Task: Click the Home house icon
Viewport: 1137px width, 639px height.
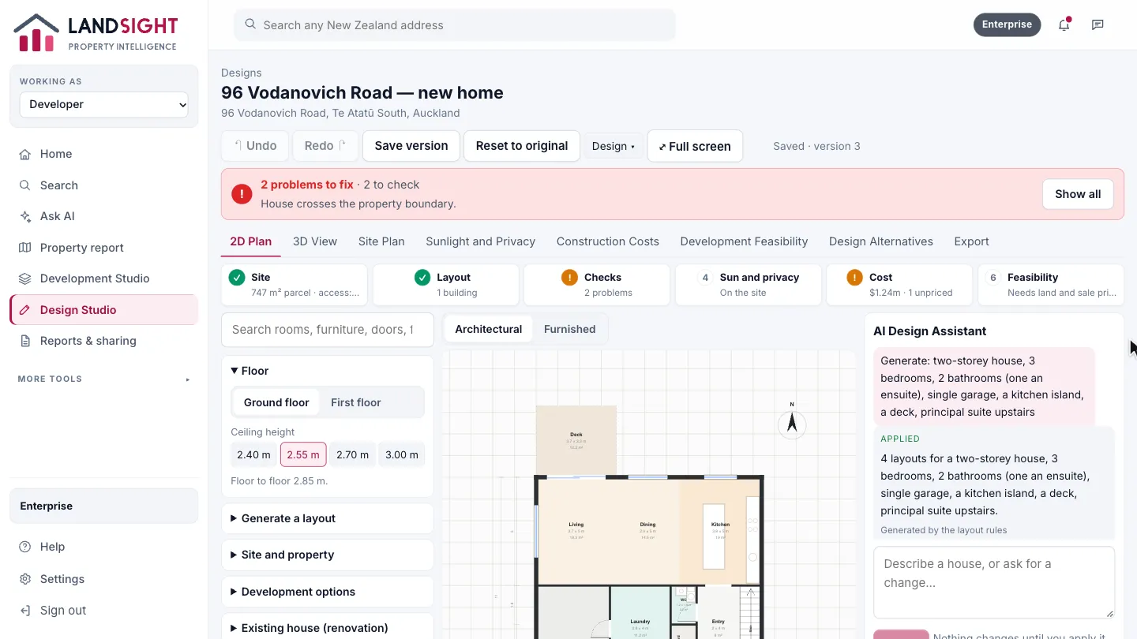Action: tap(25, 154)
